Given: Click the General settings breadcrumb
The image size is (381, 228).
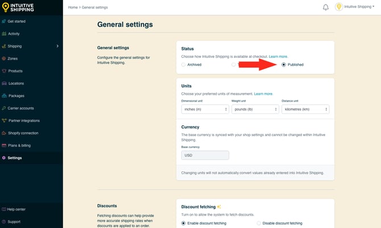Looking at the screenshot, I should coord(95,7).
